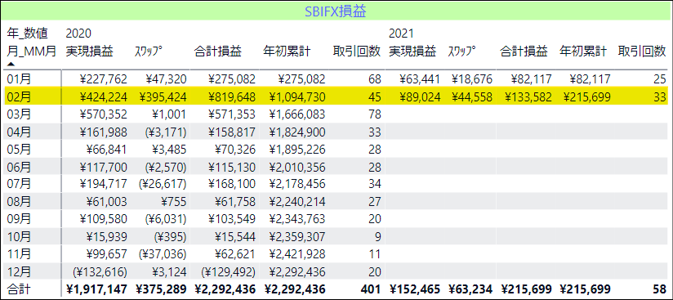Image resolution: width=673 pixels, height=300 pixels.
Task: Click the 401 trade count total
Action: pos(372,289)
